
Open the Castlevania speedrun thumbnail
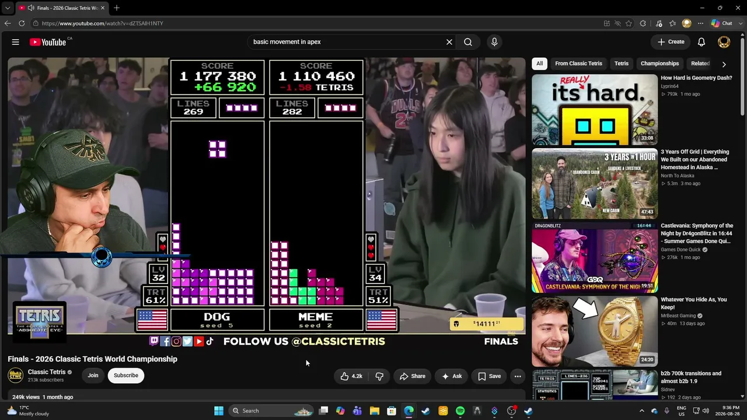click(x=595, y=257)
